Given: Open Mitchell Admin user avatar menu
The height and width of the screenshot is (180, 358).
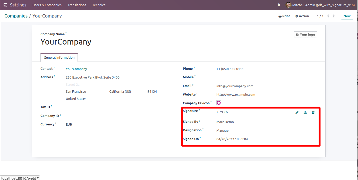Looking at the screenshot, I should point(320,5).
